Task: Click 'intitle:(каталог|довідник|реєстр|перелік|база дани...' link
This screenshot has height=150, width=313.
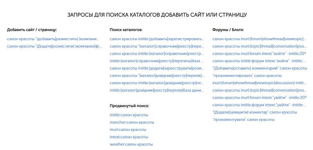Action: pyautogui.click(x=157, y=90)
